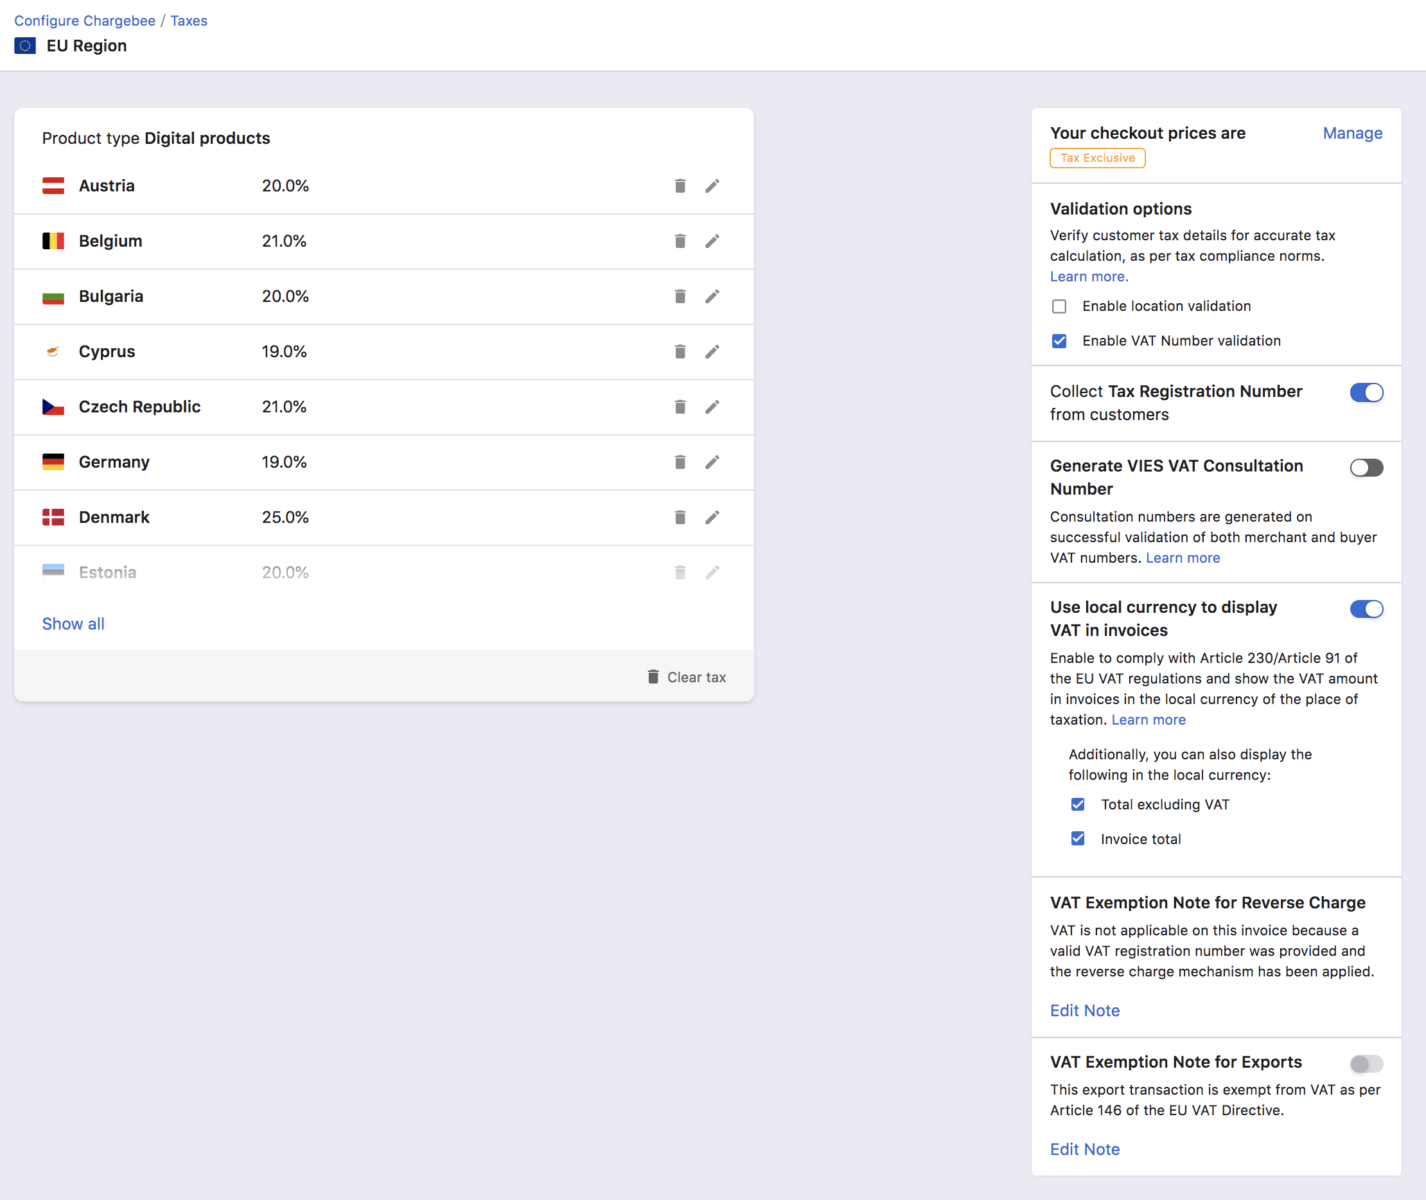Screen dimensions: 1426x1200
Task: Edit the Belgium tax rate
Action: (x=712, y=241)
